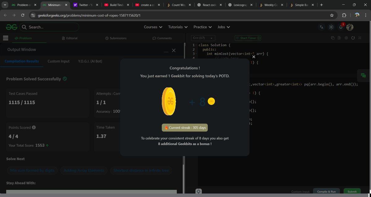
Task: Go back to previous page
Action: (5, 15)
